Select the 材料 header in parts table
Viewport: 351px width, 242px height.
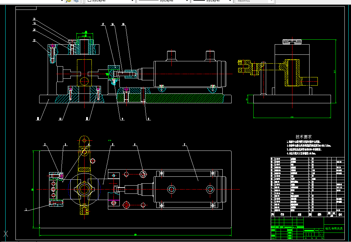coord(319,214)
